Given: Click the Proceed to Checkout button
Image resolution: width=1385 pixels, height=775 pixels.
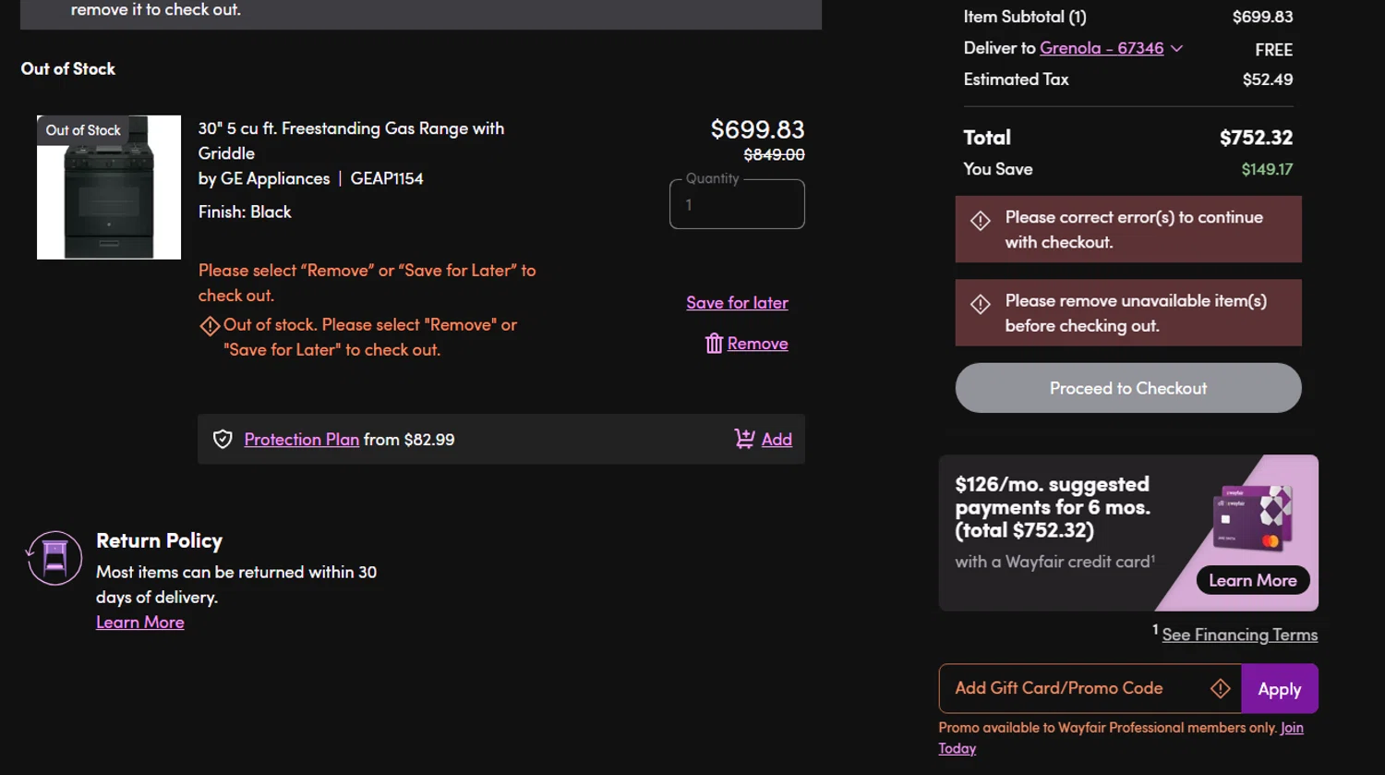Looking at the screenshot, I should [x=1128, y=388].
